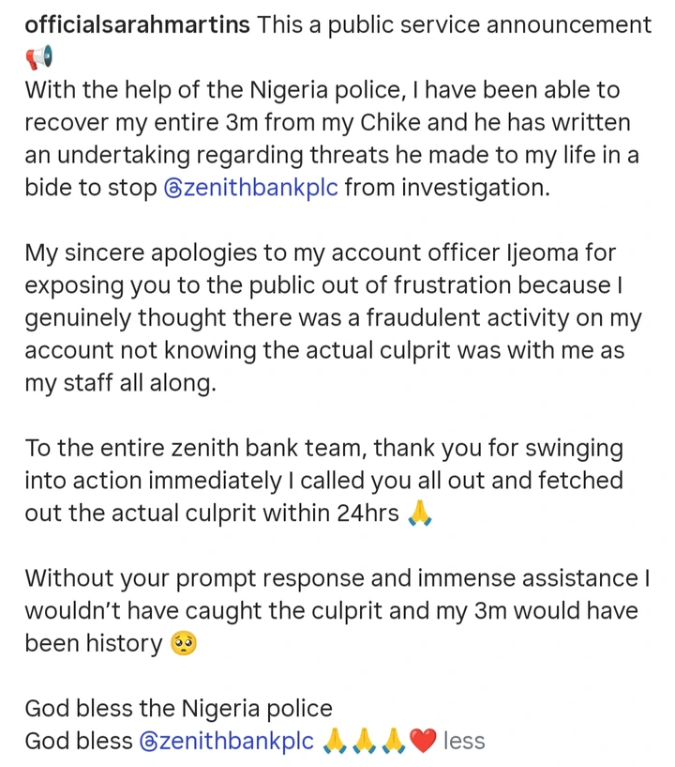Click the first praying hands emoji in last line
675x767 pixels.
point(336,741)
